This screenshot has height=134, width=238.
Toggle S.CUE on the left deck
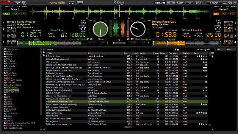tap(29, 39)
